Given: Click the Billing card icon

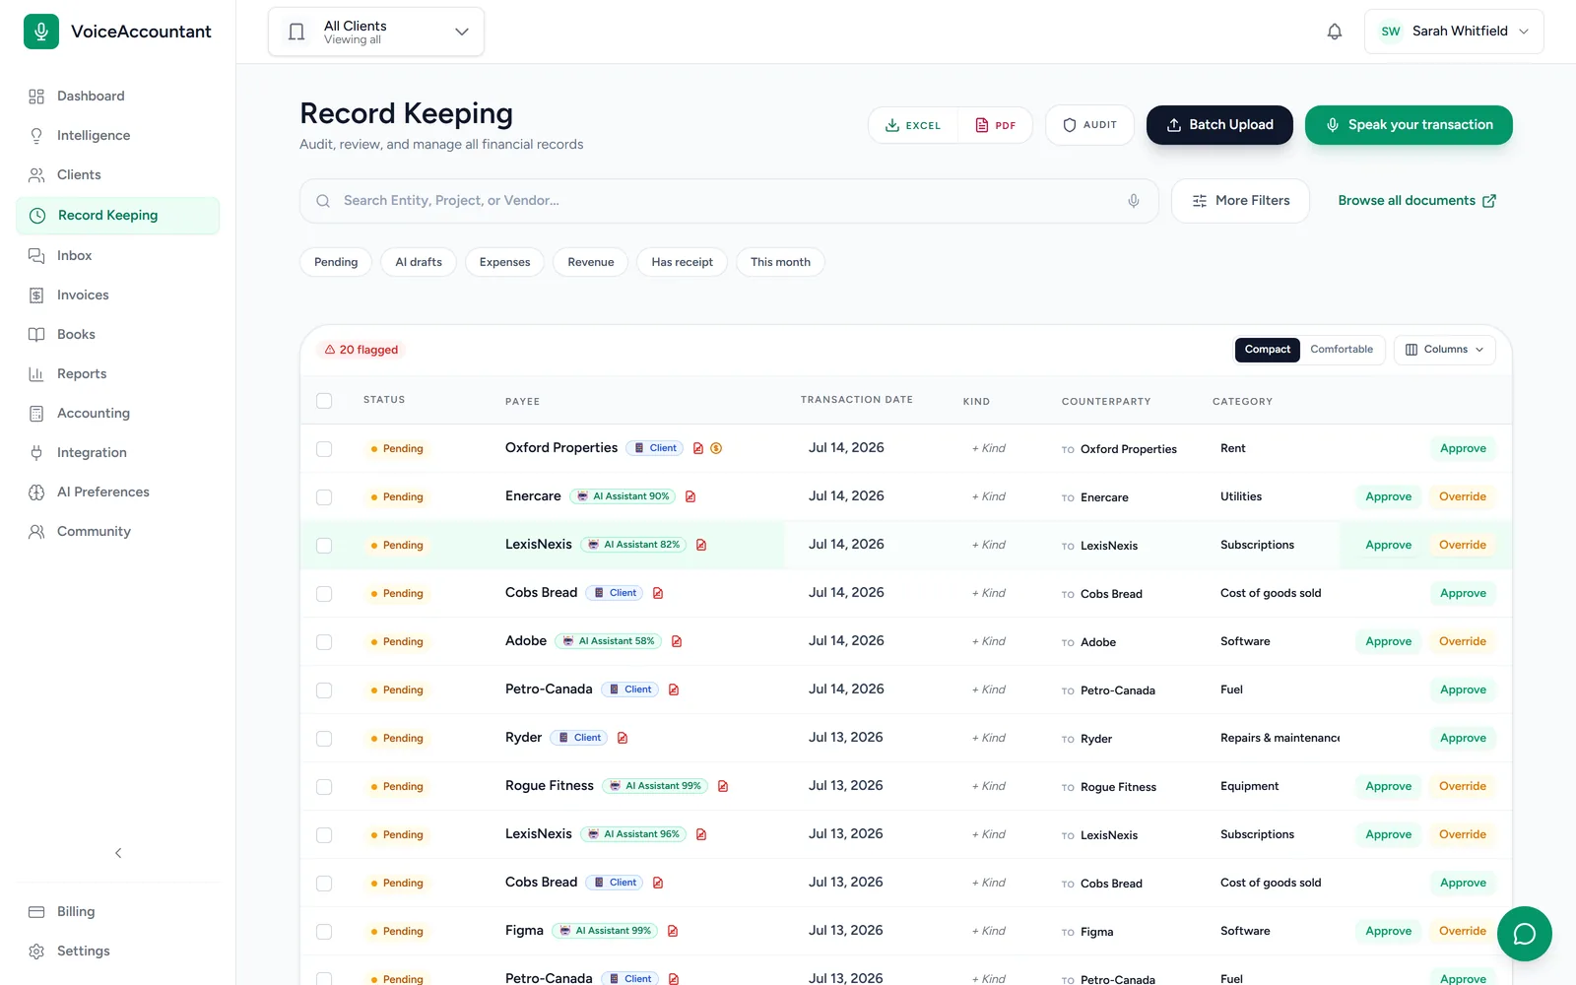Looking at the screenshot, I should pyautogui.click(x=36, y=912).
